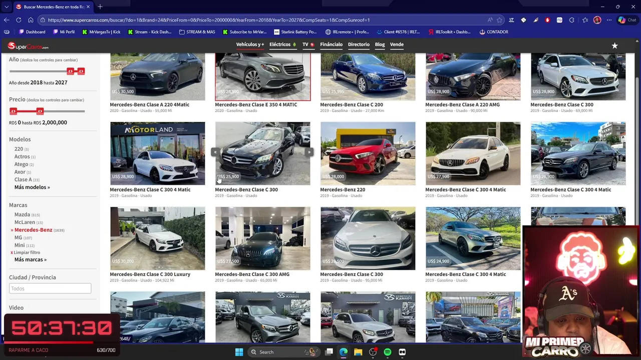This screenshot has height=360, width=641.
Task: Open the CONTADOR bookmark
Action: (493, 32)
